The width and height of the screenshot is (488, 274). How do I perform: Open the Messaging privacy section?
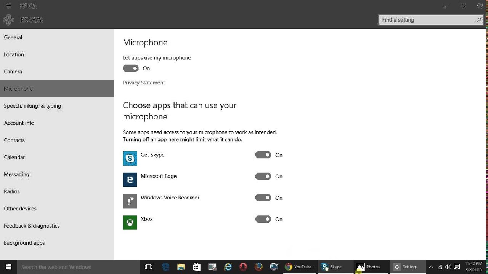[57, 174]
